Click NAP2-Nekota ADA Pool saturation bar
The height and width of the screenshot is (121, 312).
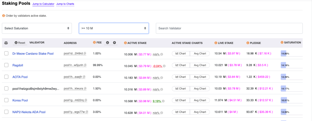tap(292, 112)
